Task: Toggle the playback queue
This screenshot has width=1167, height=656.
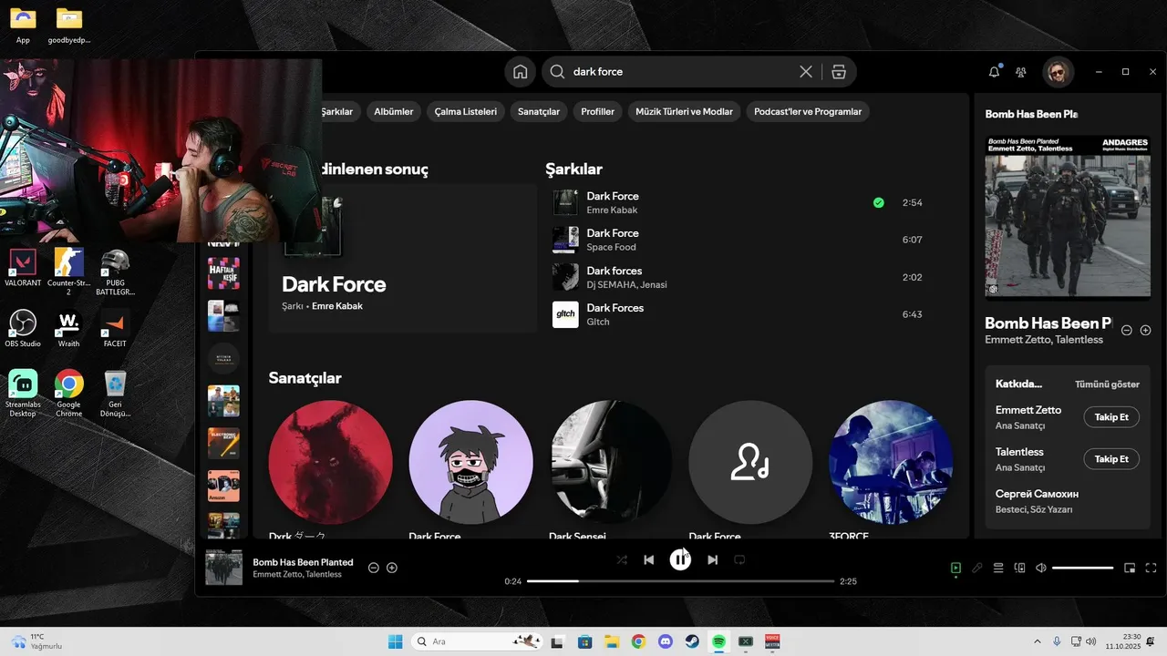Action: tap(998, 568)
